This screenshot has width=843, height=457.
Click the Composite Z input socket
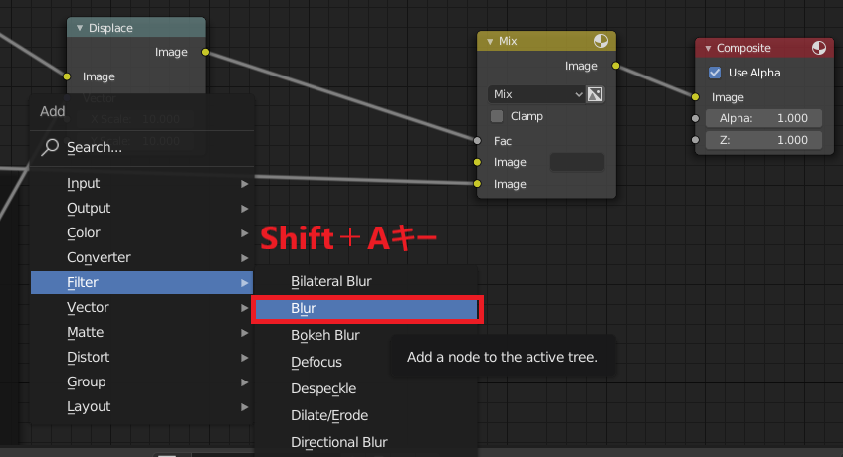[x=695, y=140]
